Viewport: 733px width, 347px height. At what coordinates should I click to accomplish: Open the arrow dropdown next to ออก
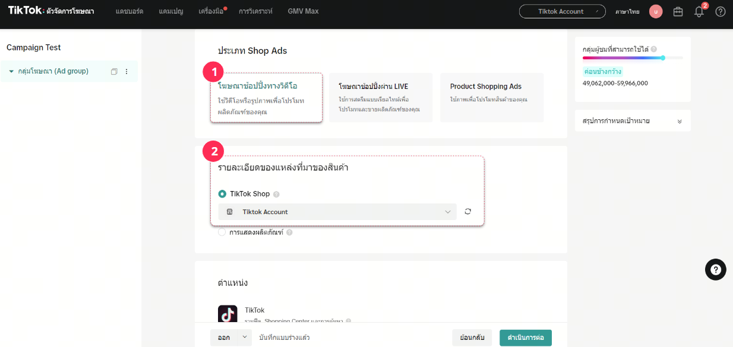[244, 338]
